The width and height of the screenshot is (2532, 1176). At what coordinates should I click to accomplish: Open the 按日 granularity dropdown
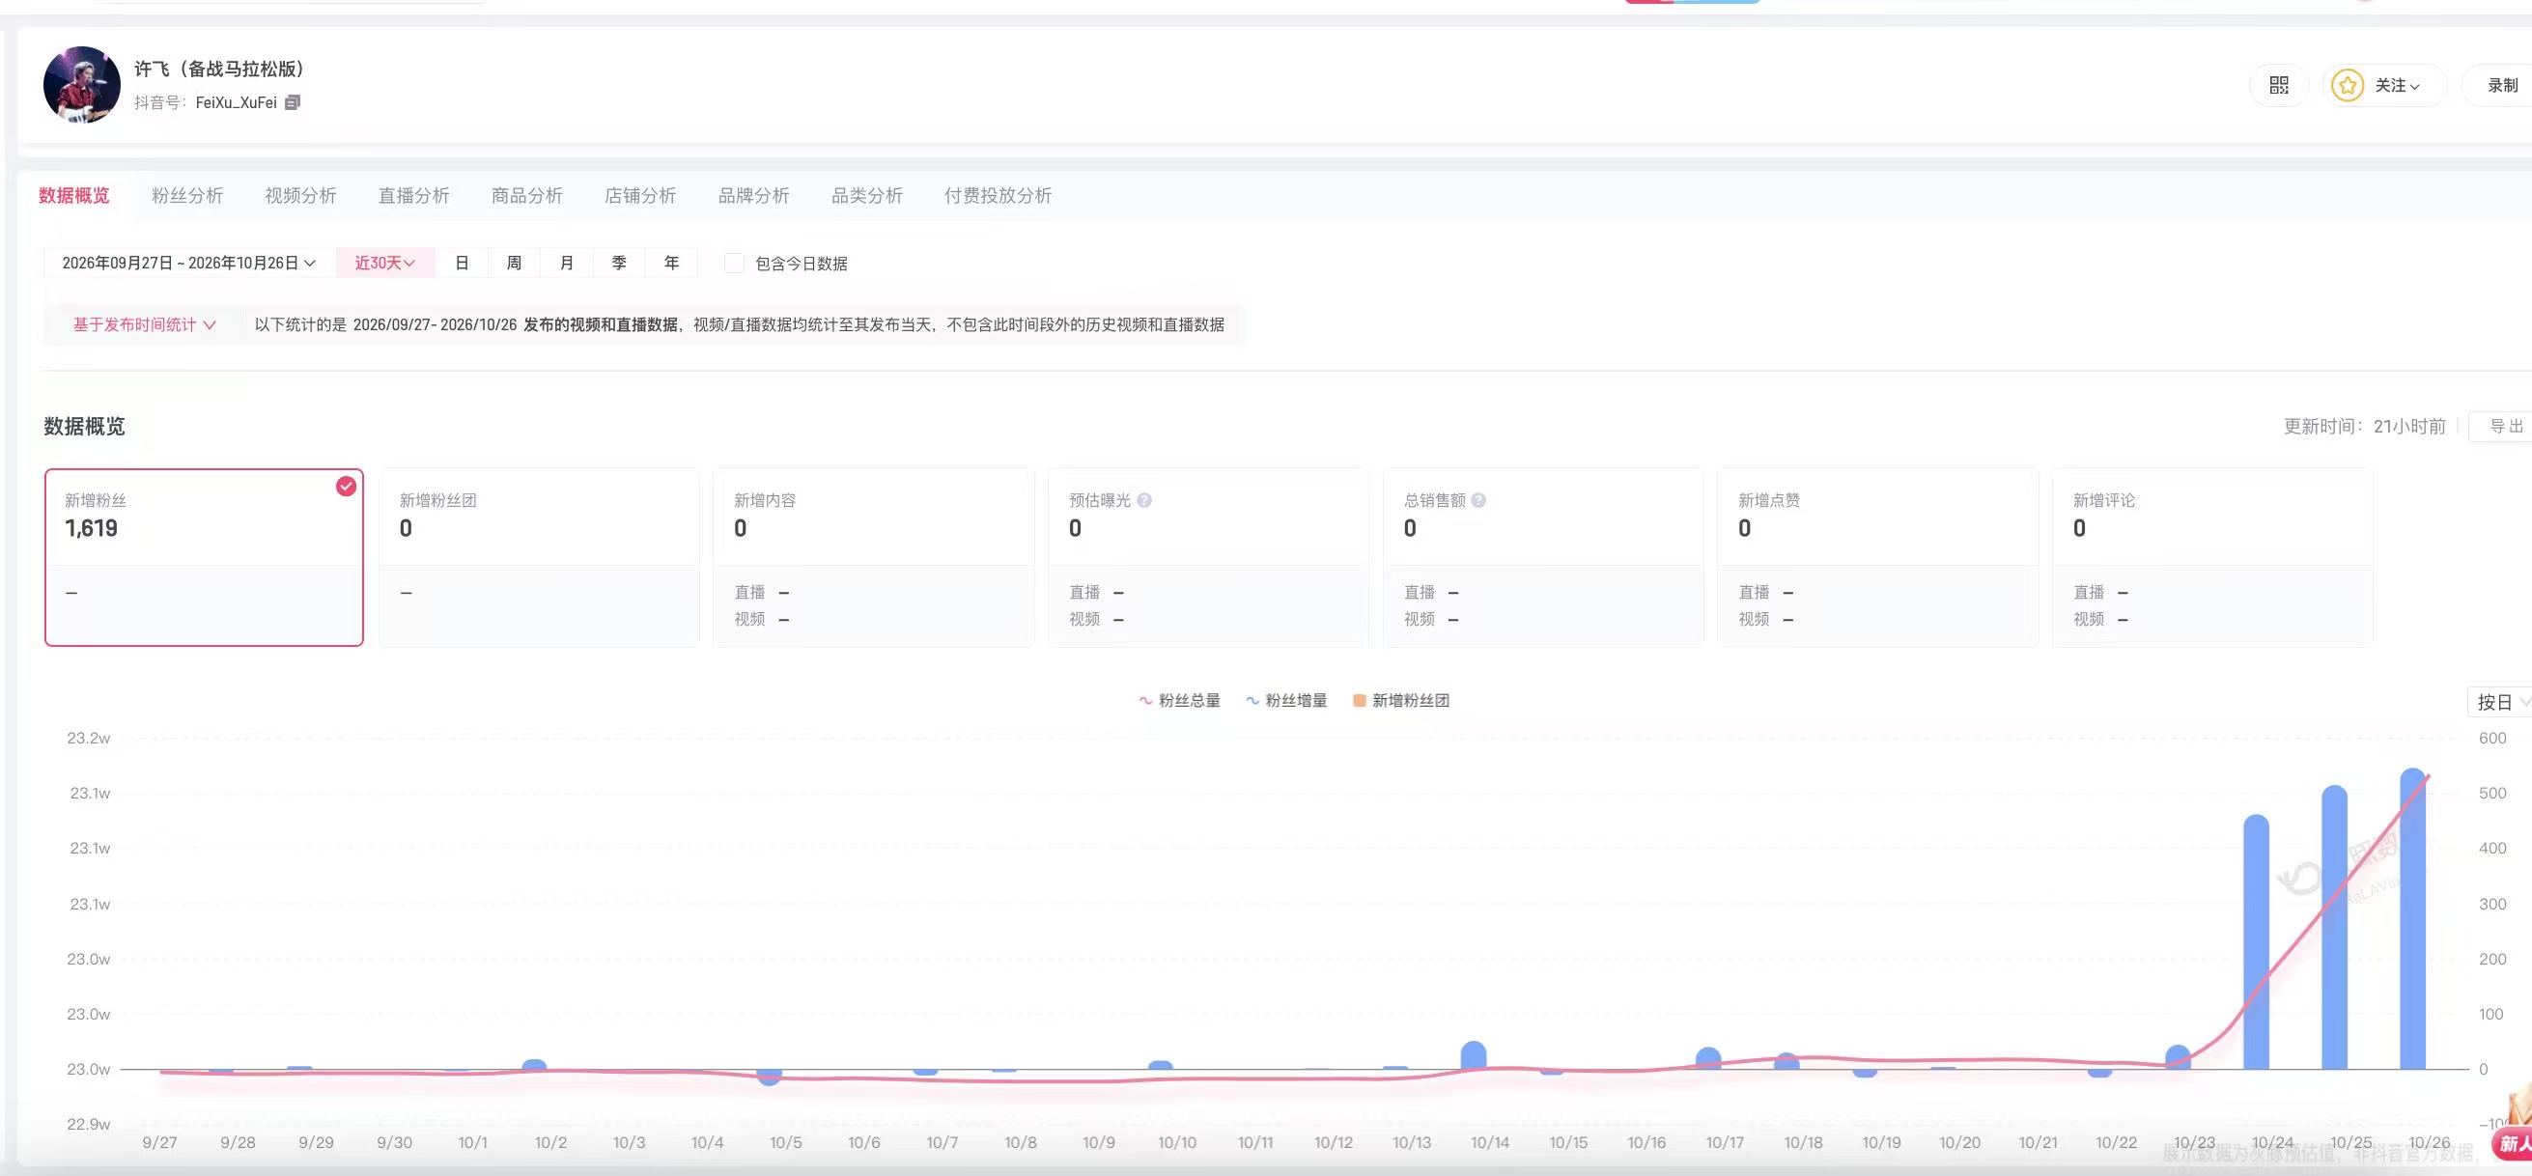(2500, 702)
